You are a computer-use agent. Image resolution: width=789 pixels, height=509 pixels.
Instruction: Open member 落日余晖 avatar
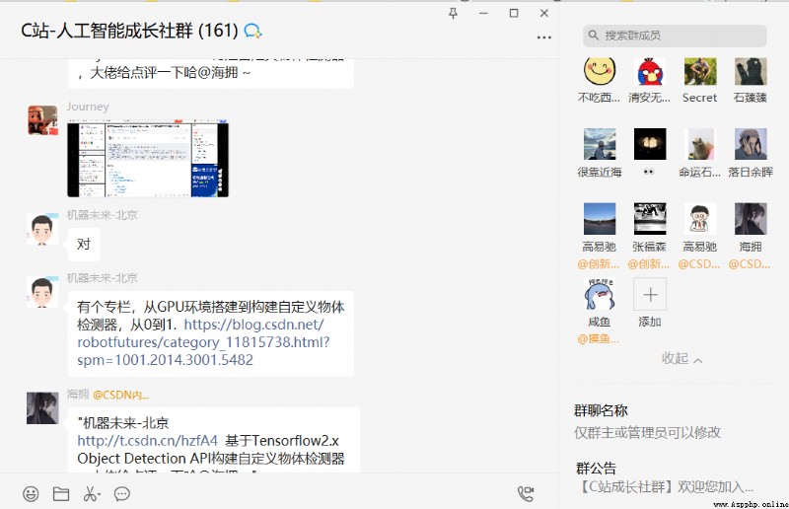751,144
